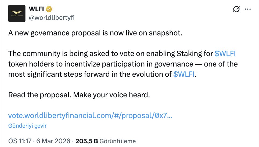Viewport: 259px width, 147px height.
Task: Open the three-dot more options menu
Action: click(x=247, y=9)
